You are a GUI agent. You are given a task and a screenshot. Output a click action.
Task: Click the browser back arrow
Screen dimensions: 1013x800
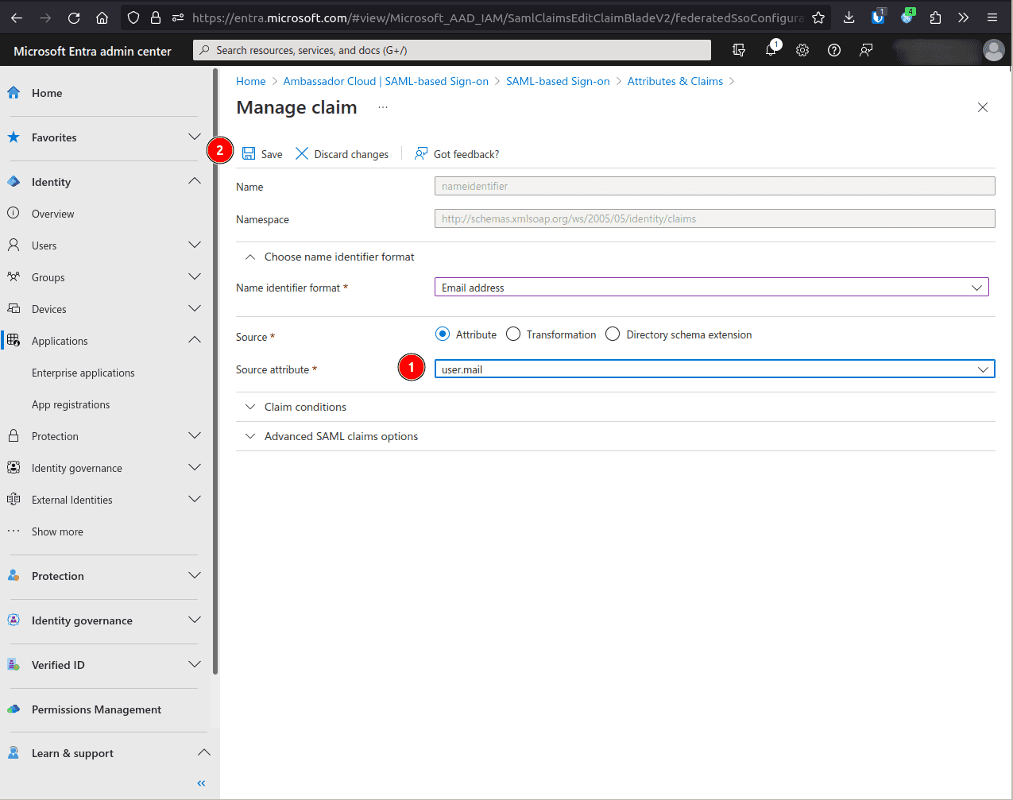(x=17, y=17)
